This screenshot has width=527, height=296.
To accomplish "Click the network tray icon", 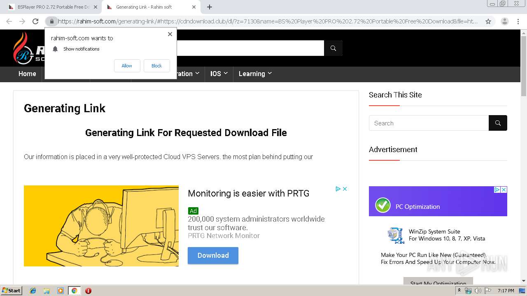I will tap(468, 291).
